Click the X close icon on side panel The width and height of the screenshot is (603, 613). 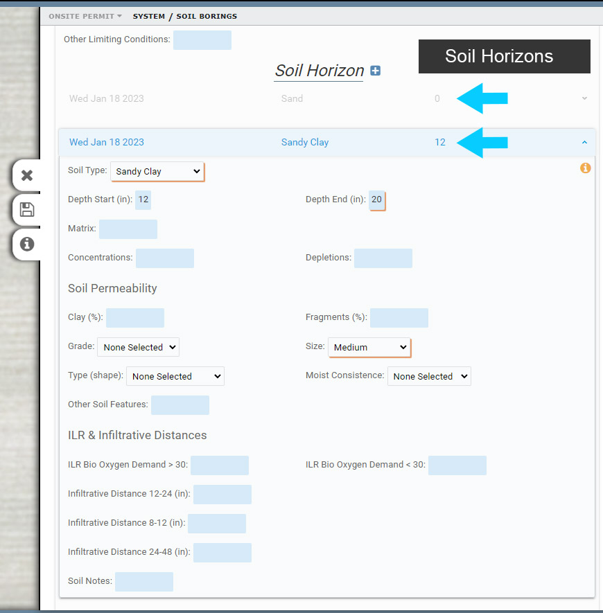point(27,175)
